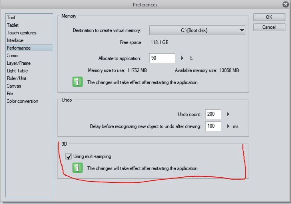Screen dimensions: 291x204
Task: Expand the Allocate to application arrow
Action: coord(183,58)
